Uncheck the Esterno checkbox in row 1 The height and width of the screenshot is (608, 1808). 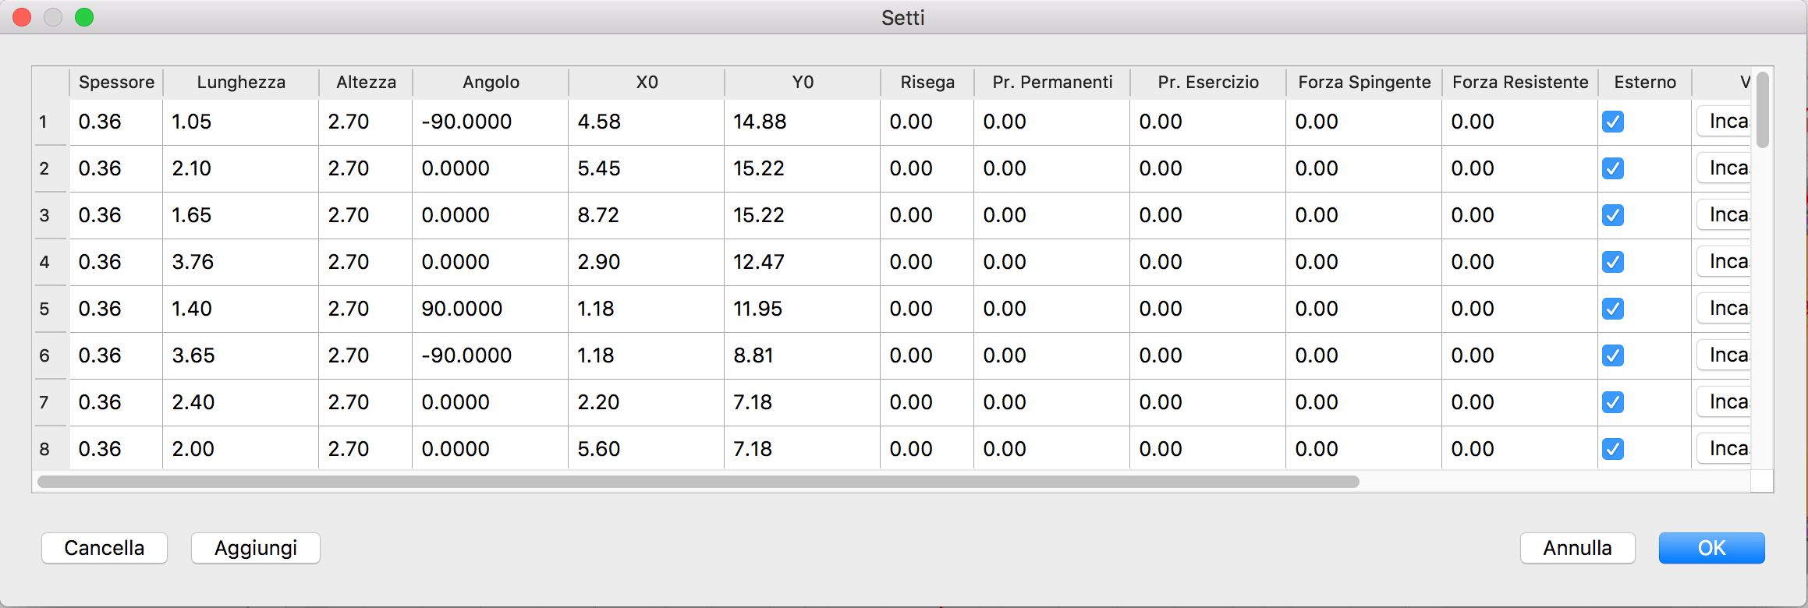click(x=1612, y=122)
